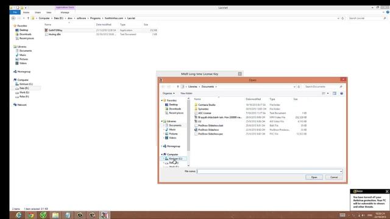Select the Camtasia Studio folder

click(x=207, y=105)
